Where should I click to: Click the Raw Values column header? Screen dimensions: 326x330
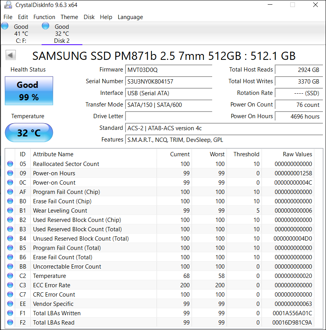coord(297,154)
